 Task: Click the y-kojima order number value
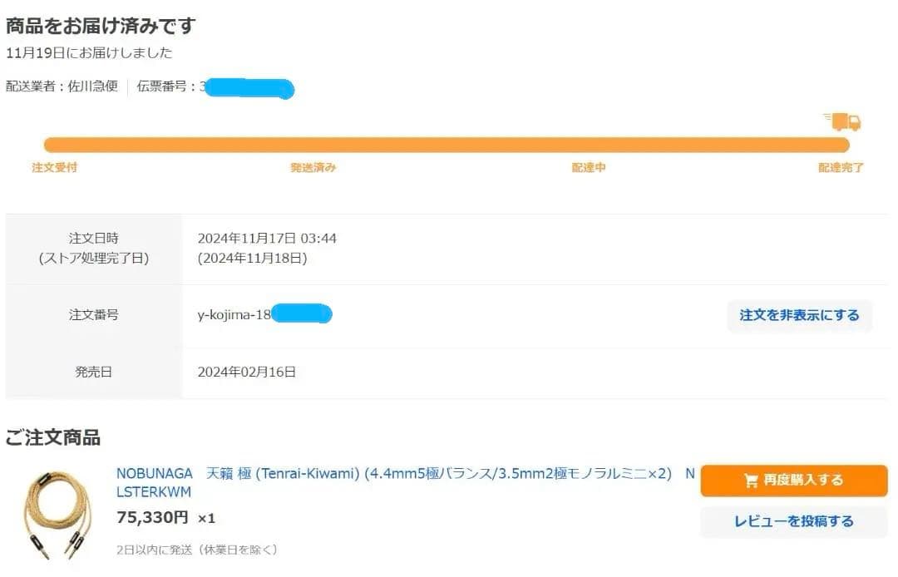264,315
